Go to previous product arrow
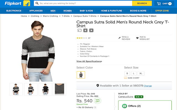This screenshot has width=177, height=110. coord(85,31)
